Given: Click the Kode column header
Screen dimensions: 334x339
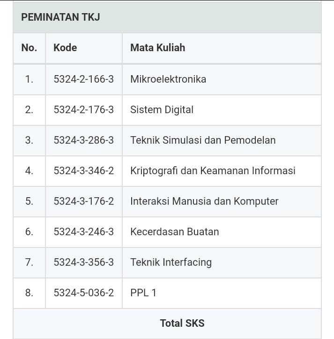Looking at the screenshot, I should point(65,47).
